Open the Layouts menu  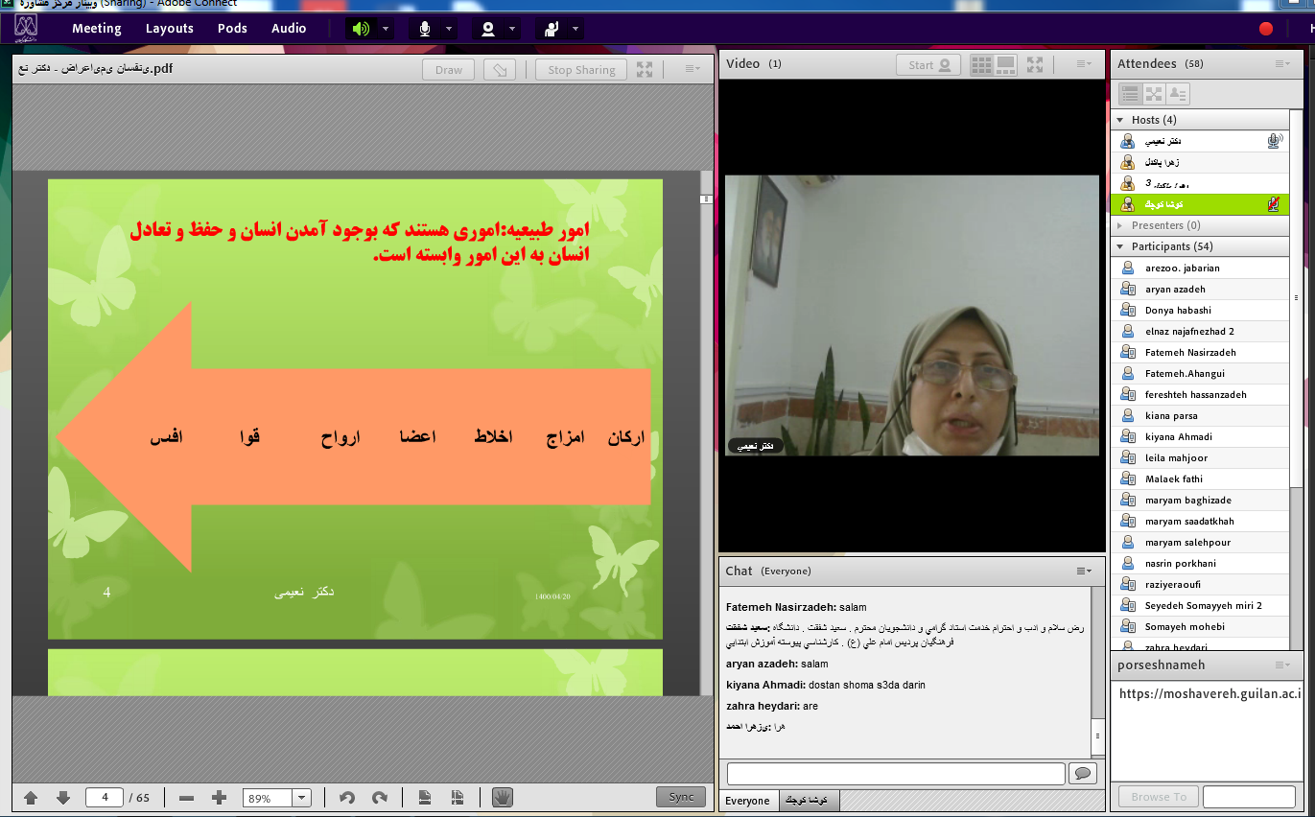tap(169, 29)
